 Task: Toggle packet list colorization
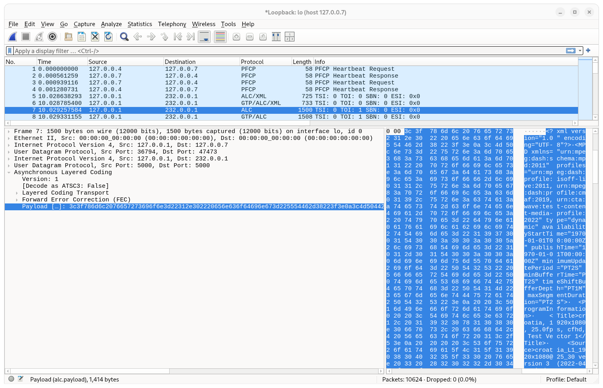[220, 37]
